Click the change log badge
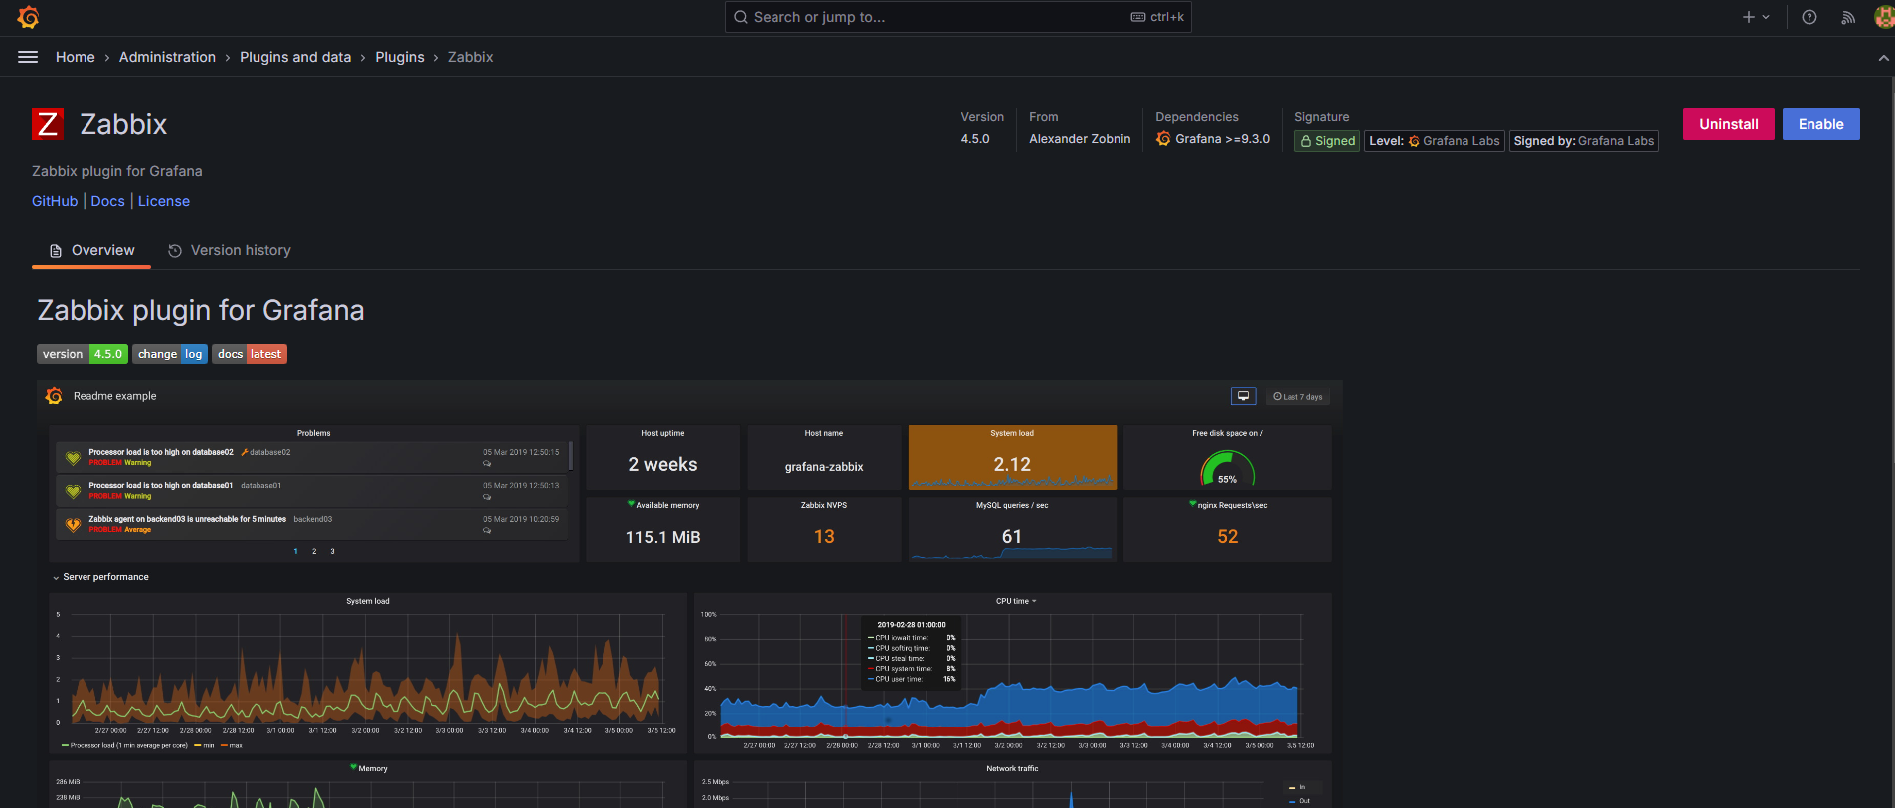The height and width of the screenshot is (808, 1895). [170, 354]
